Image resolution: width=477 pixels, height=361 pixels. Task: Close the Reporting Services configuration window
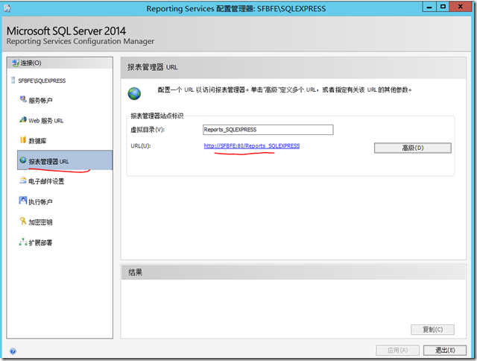(x=461, y=7)
